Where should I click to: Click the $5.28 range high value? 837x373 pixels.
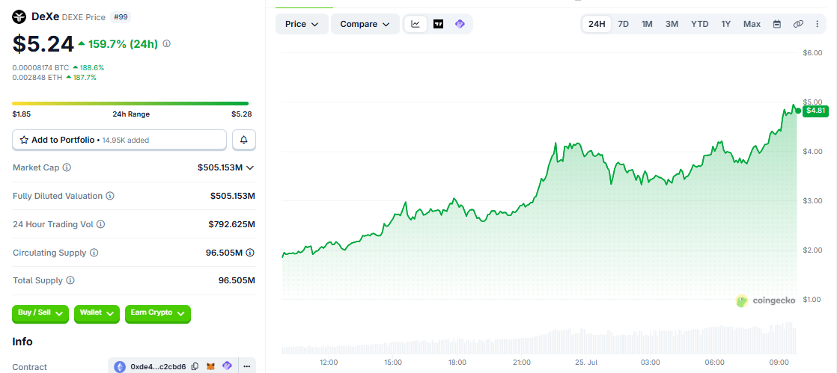pos(241,114)
